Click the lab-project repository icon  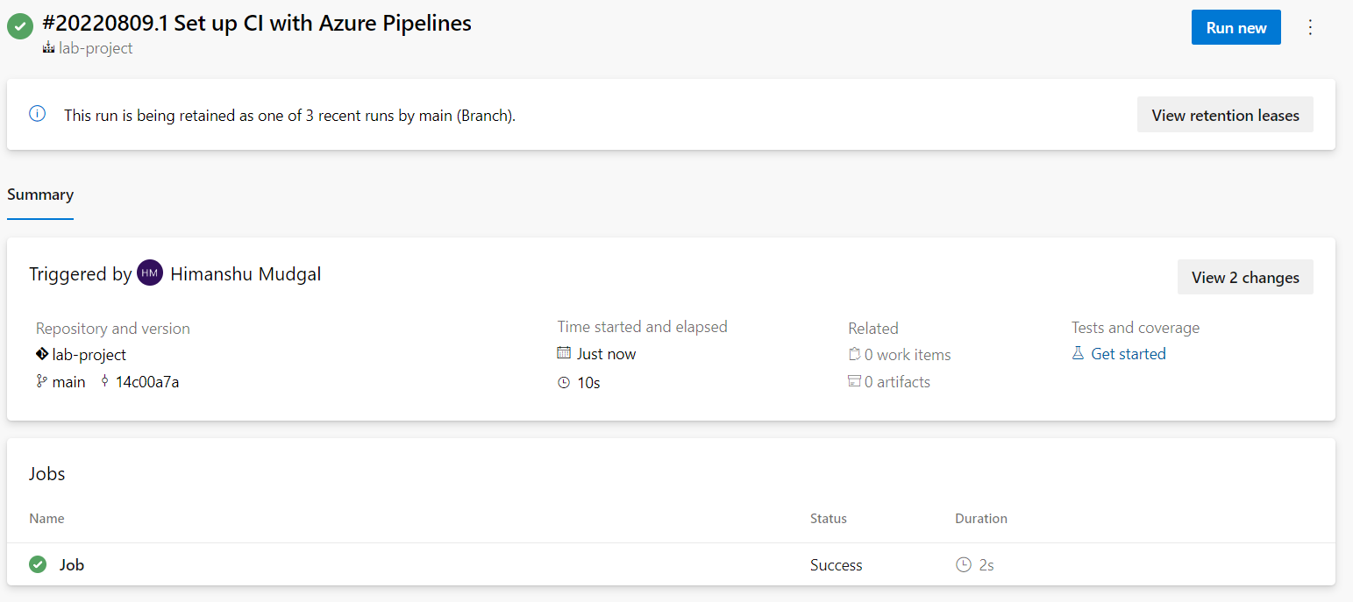click(42, 355)
